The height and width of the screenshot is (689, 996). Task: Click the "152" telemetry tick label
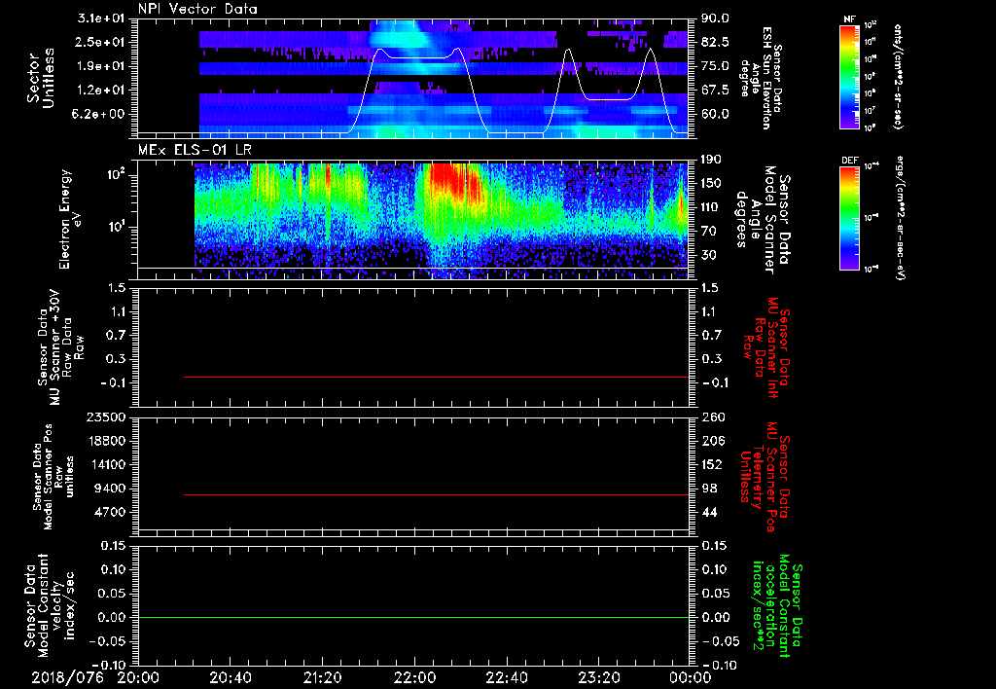[711, 464]
